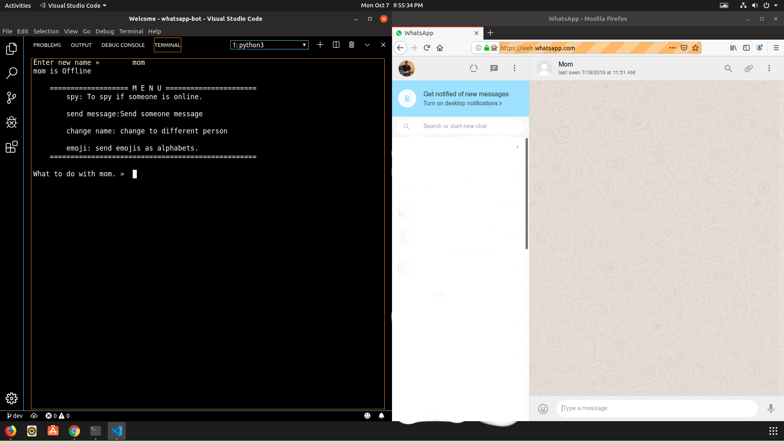Viewport: 784px width, 444px height.
Task: Maximize terminal panel with chevron
Action: click(367, 45)
